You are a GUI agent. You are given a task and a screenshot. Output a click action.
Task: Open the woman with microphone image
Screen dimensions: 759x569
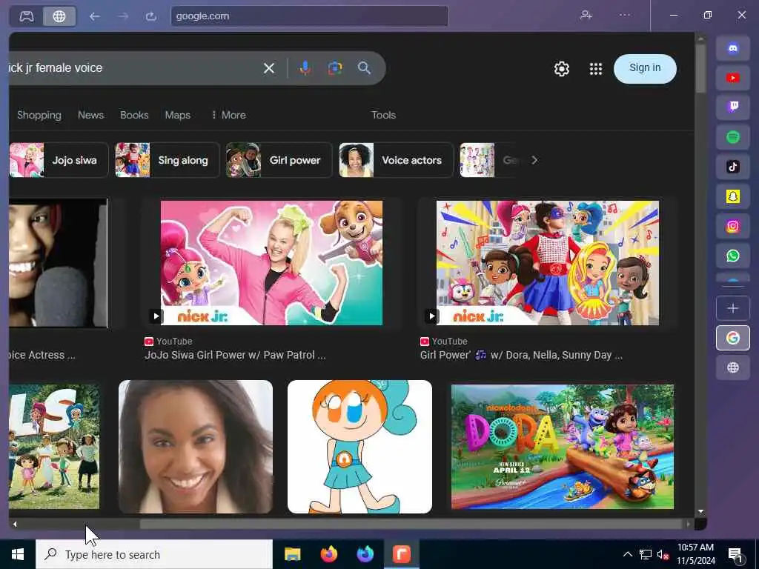58,263
